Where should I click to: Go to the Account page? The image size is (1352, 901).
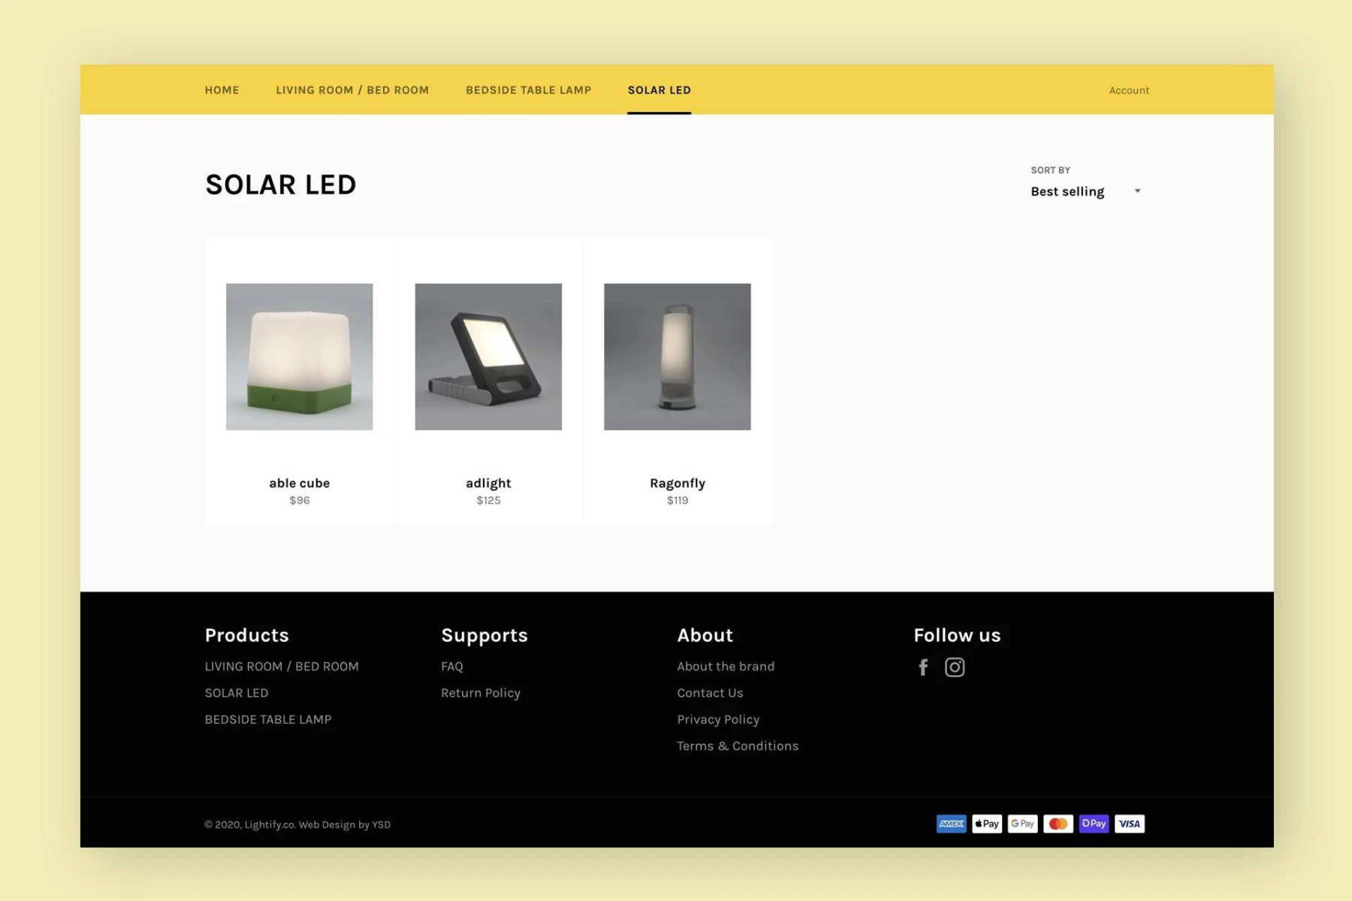[1129, 90]
